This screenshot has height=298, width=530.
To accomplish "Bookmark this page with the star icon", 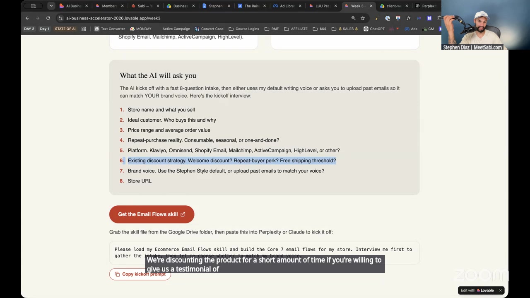I will tap(363, 18).
